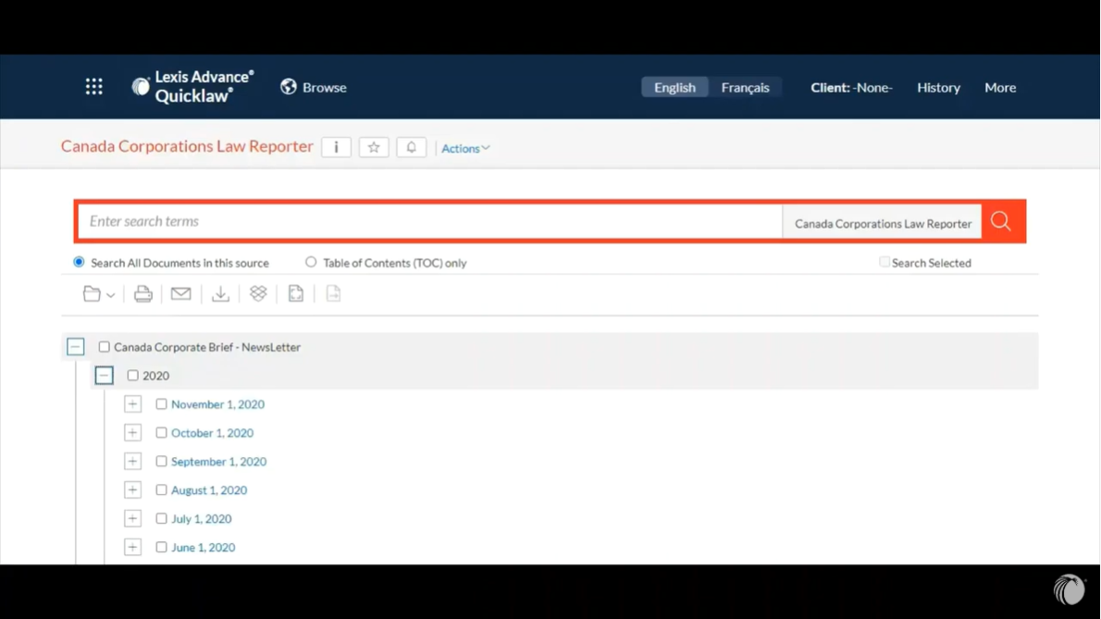Open the app grid launcher icon
Image resolution: width=1101 pixels, height=619 pixels.
[x=93, y=87]
